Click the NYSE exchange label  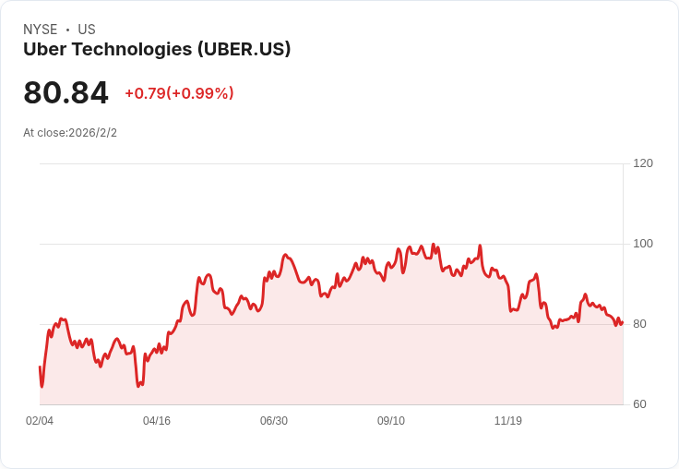(41, 30)
